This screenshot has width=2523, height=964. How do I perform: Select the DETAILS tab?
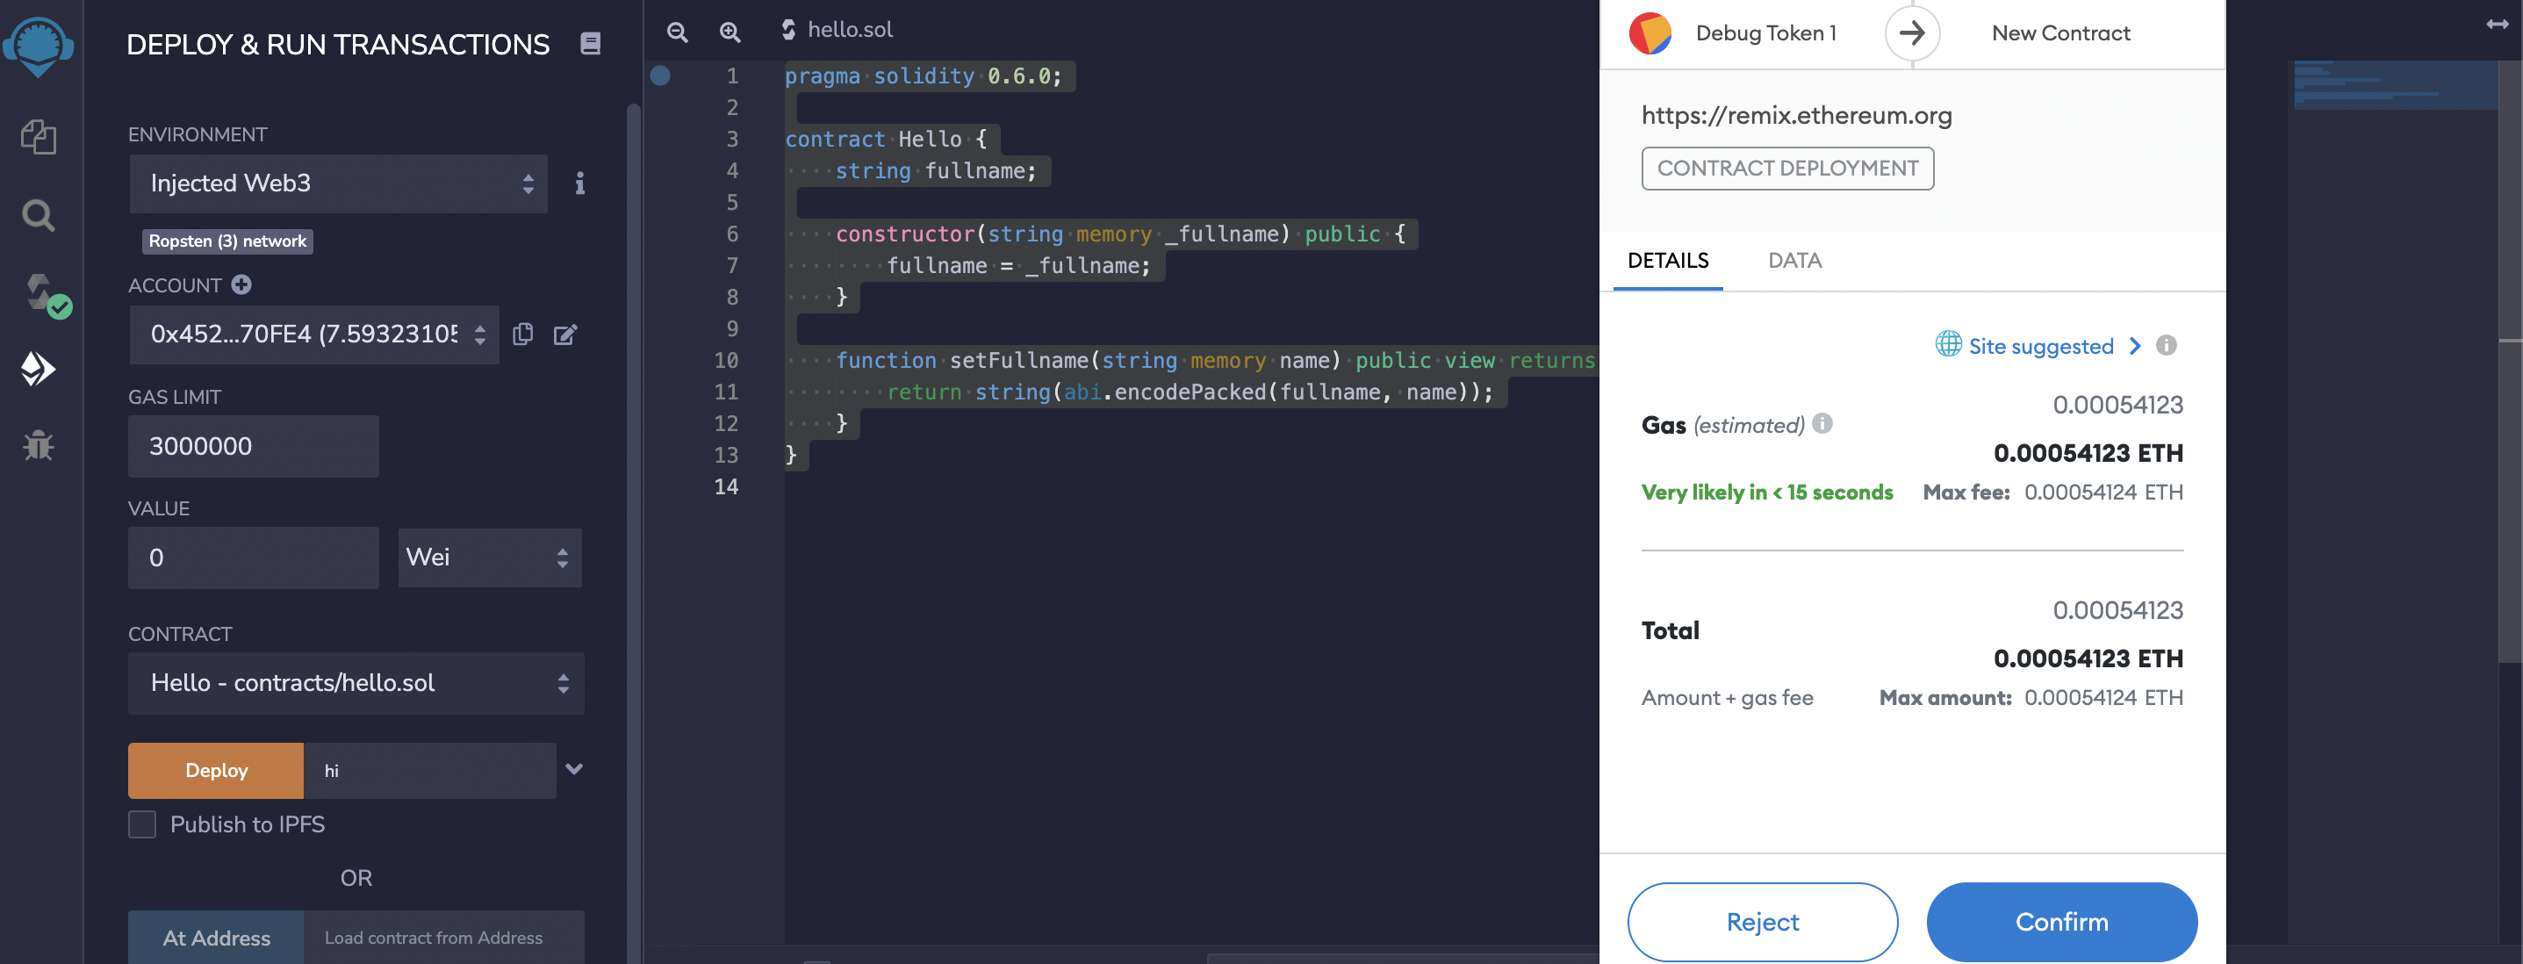[x=1667, y=261]
